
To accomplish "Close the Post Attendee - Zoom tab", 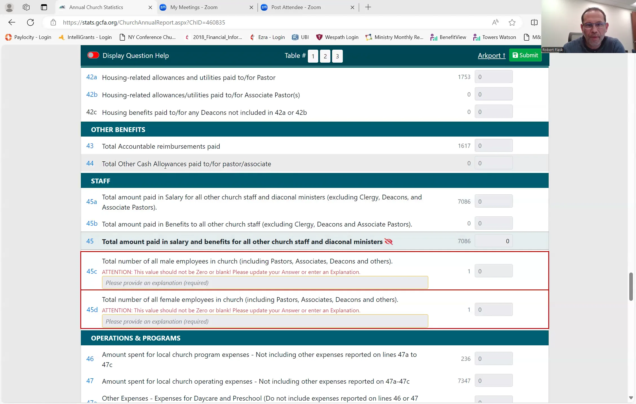I will (352, 7).
